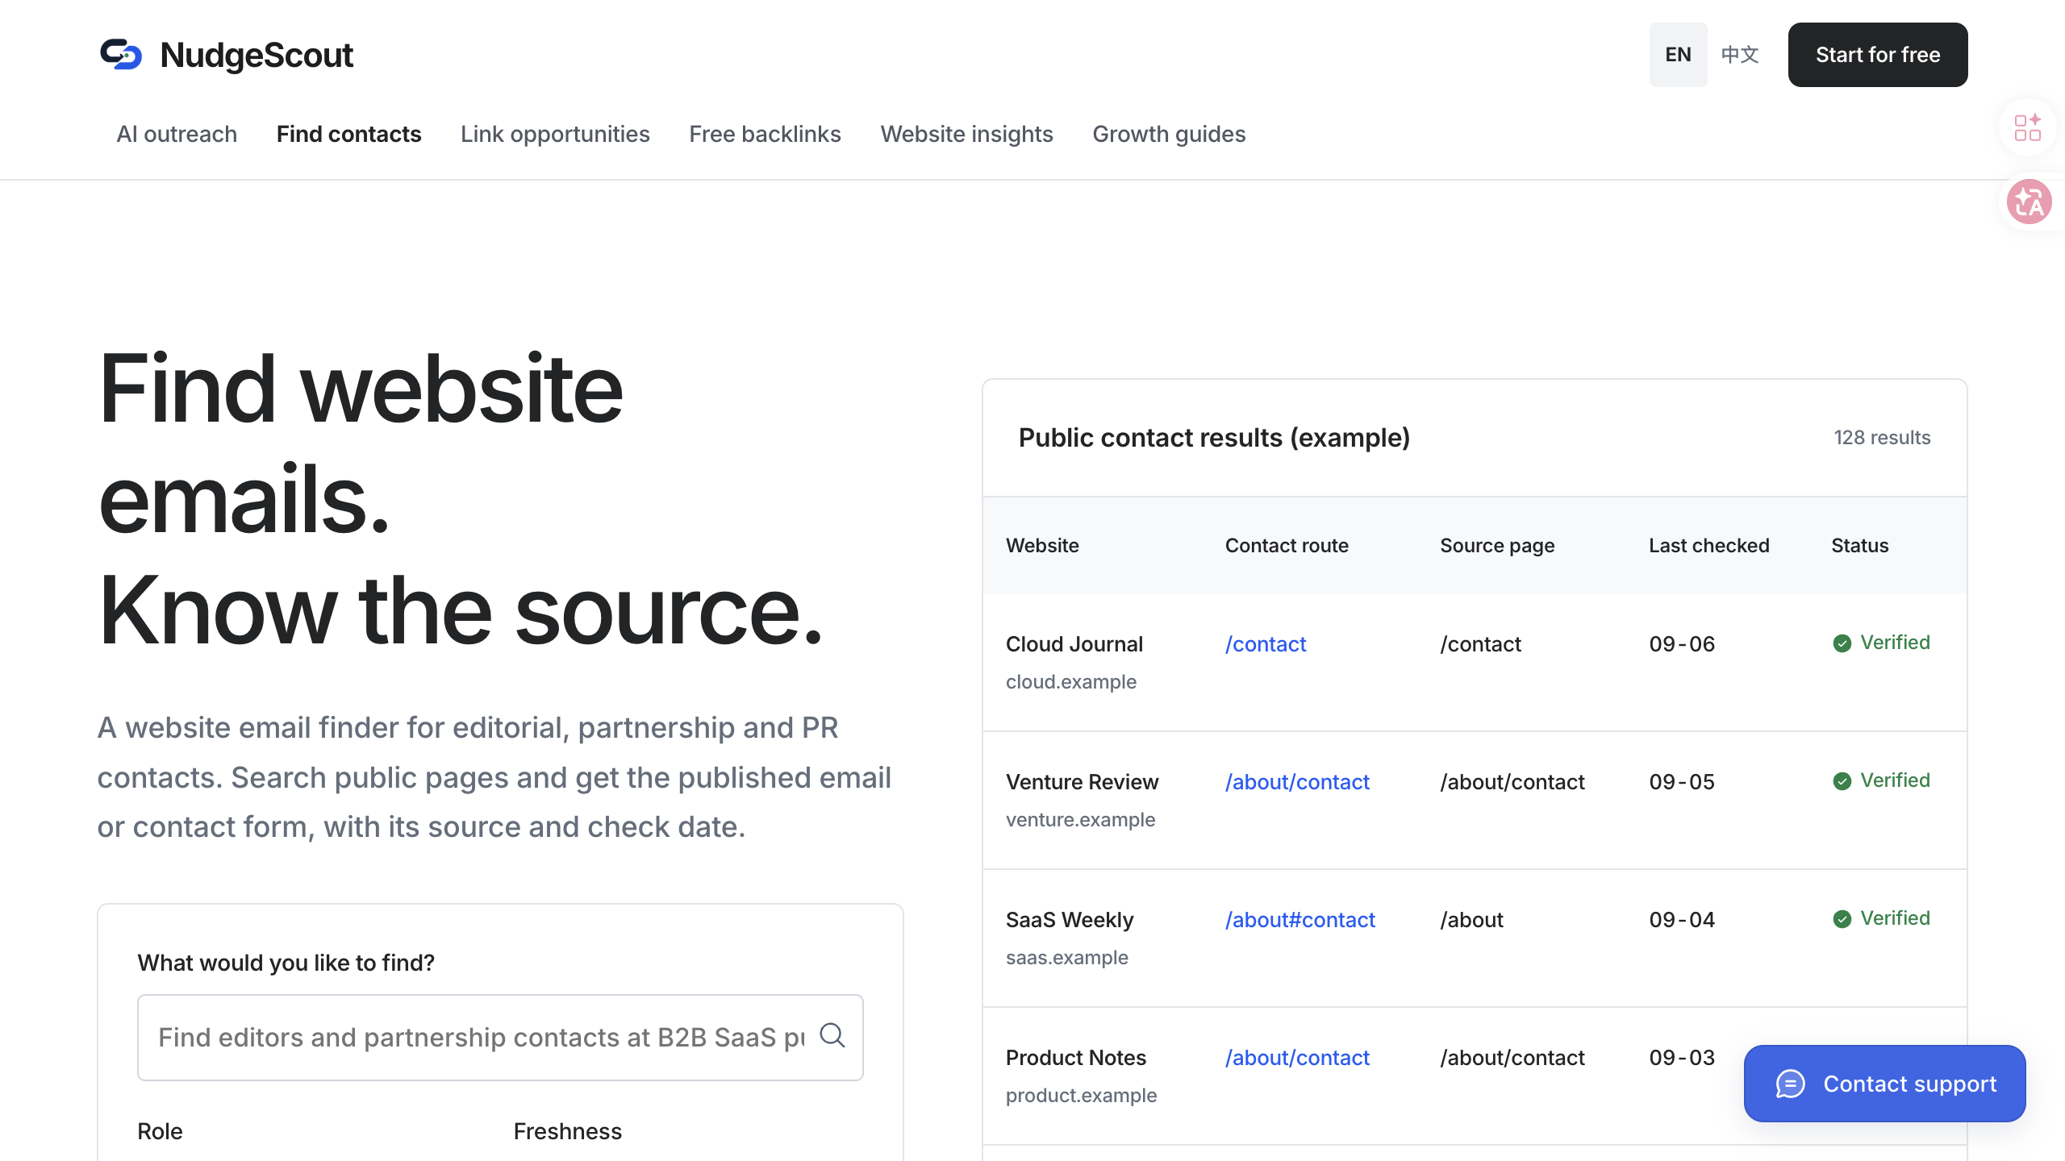Click the Verified check icon for Venture Review
Image resolution: width=2065 pixels, height=1161 pixels.
coord(1842,781)
